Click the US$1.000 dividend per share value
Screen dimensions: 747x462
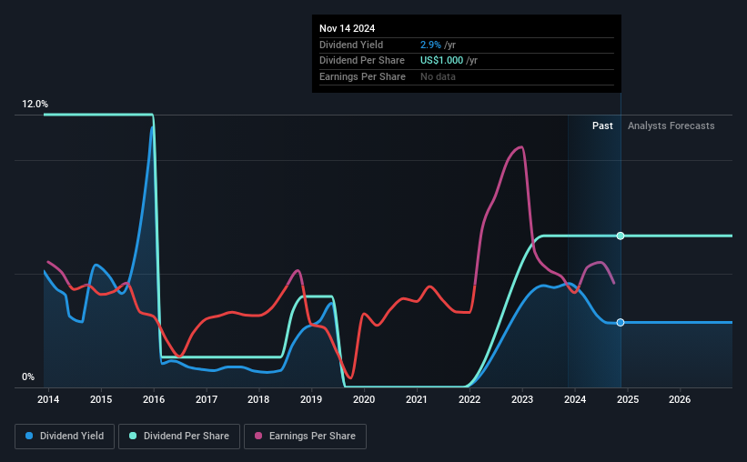tap(441, 61)
